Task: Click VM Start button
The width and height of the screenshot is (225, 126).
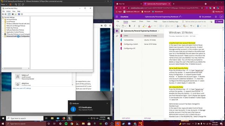Action: 3,118
